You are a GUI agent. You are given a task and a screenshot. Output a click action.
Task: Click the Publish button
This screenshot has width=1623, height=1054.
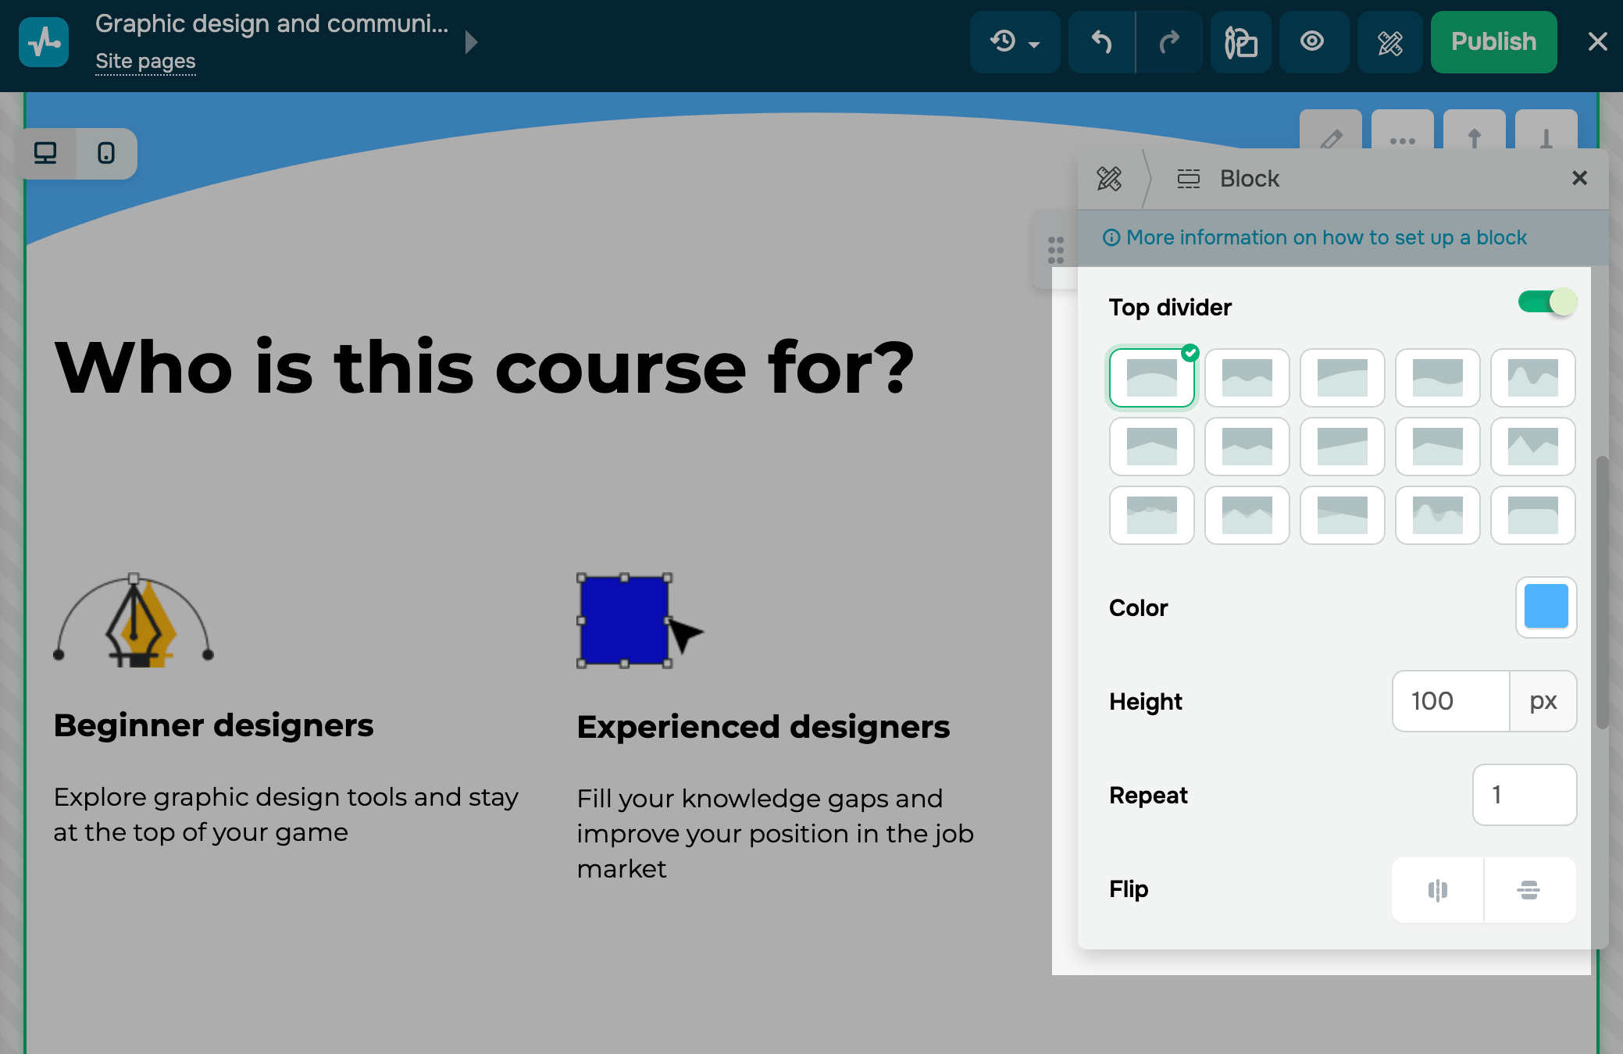[x=1493, y=42]
